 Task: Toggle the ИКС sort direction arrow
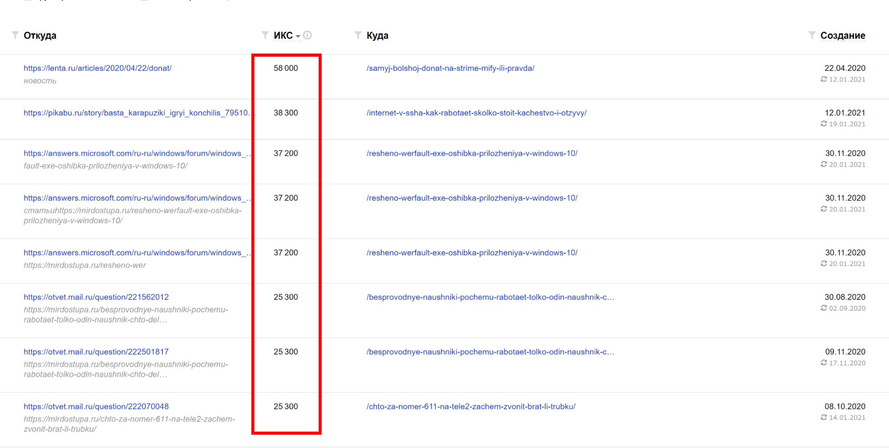[x=298, y=36]
